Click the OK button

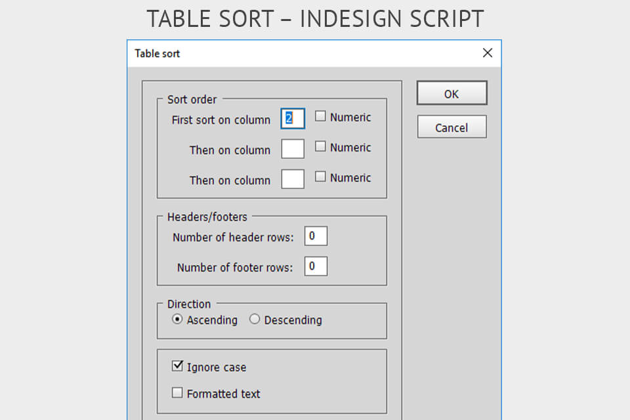[451, 93]
